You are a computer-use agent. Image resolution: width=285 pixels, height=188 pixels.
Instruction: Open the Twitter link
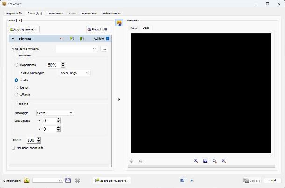(192, 181)
